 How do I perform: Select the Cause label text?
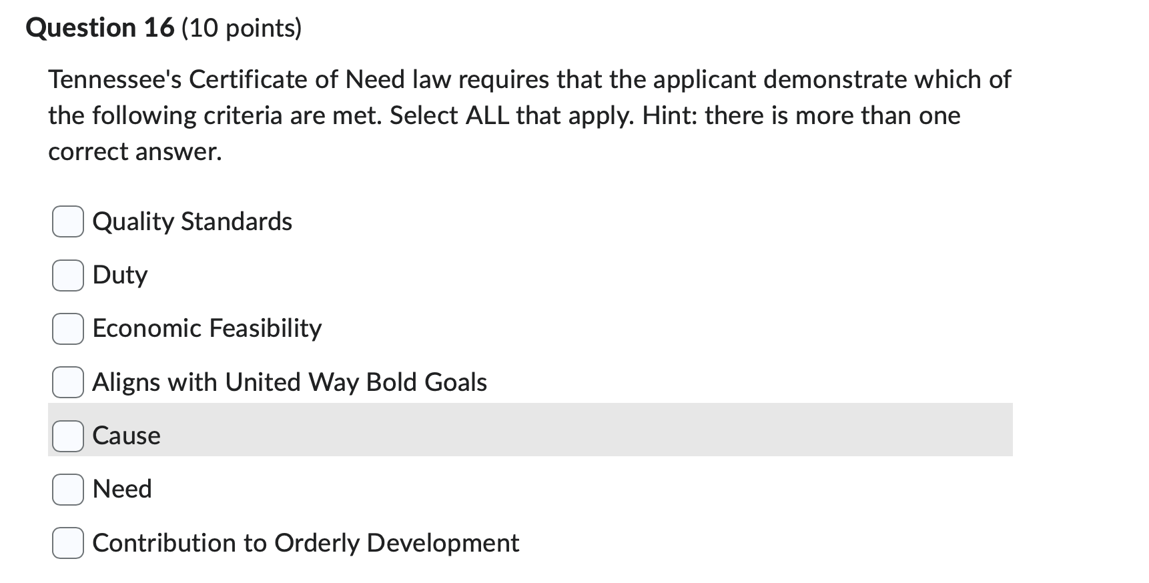pyautogui.click(x=126, y=436)
